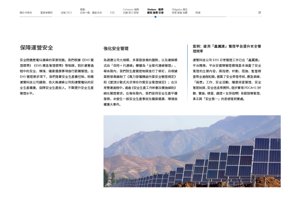Open the 關於本報告 section in header

(25, 13)
